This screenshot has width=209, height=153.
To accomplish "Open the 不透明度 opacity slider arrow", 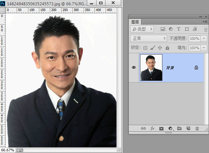I will coord(204,39).
